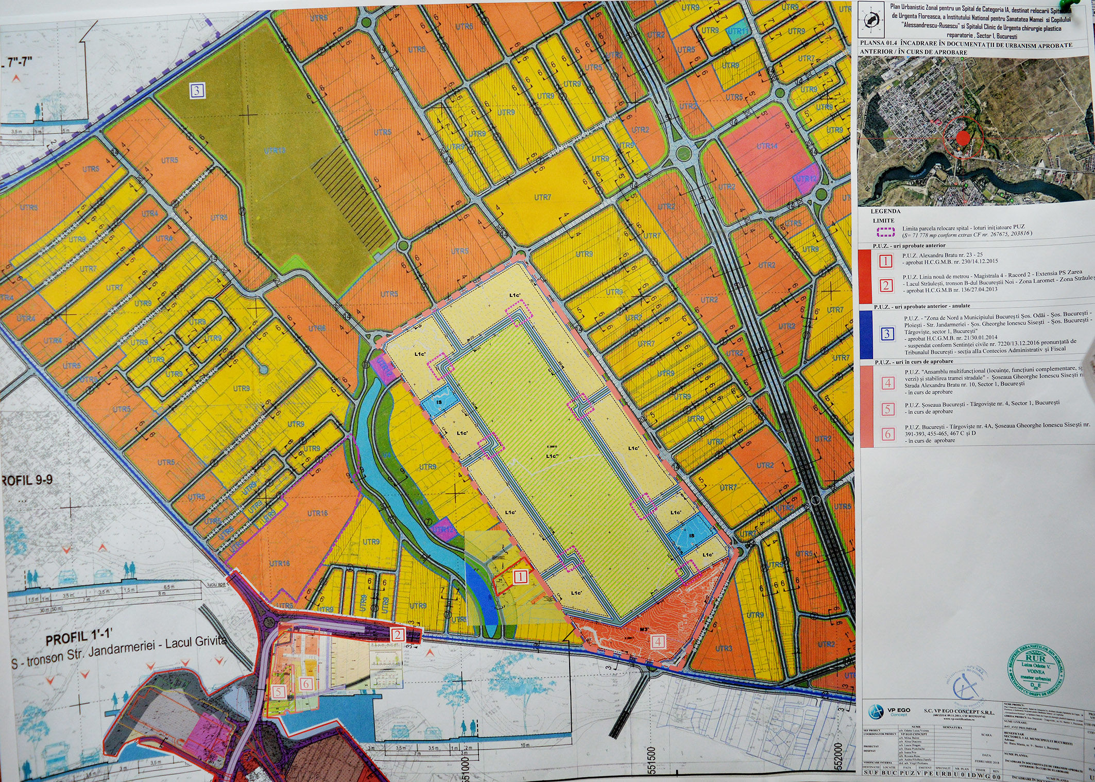Click the 'Zona de Nord a Municipiului București' legend text
The height and width of the screenshot is (782, 1095).
[998, 333]
